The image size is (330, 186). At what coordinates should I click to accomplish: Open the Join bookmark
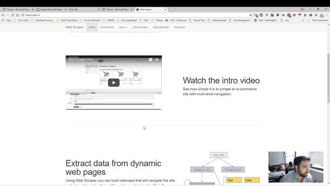(285, 21)
